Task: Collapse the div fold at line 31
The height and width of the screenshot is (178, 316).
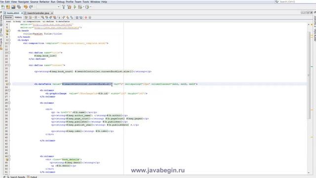Action: point(9,109)
